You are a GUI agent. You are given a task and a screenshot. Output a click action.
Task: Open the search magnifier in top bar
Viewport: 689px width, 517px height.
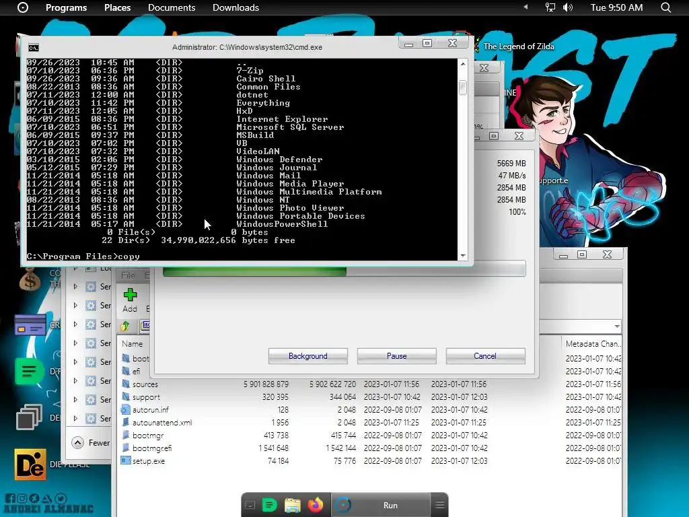(665, 7)
